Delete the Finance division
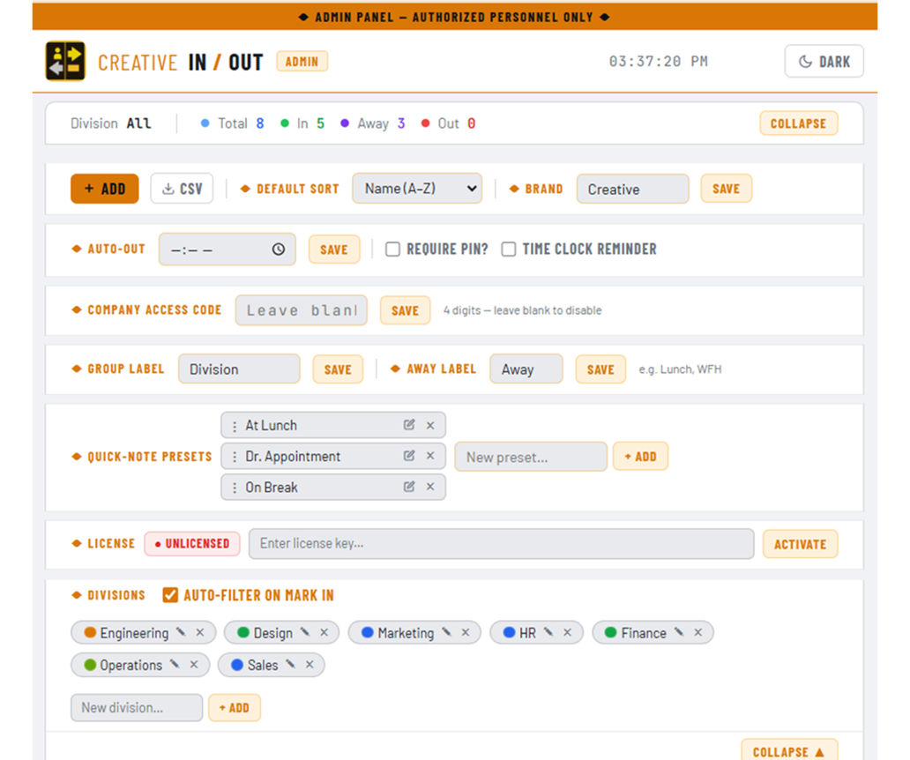Image resolution: width=910 pixels, height=760 pixels. click(x=698, y=632)
